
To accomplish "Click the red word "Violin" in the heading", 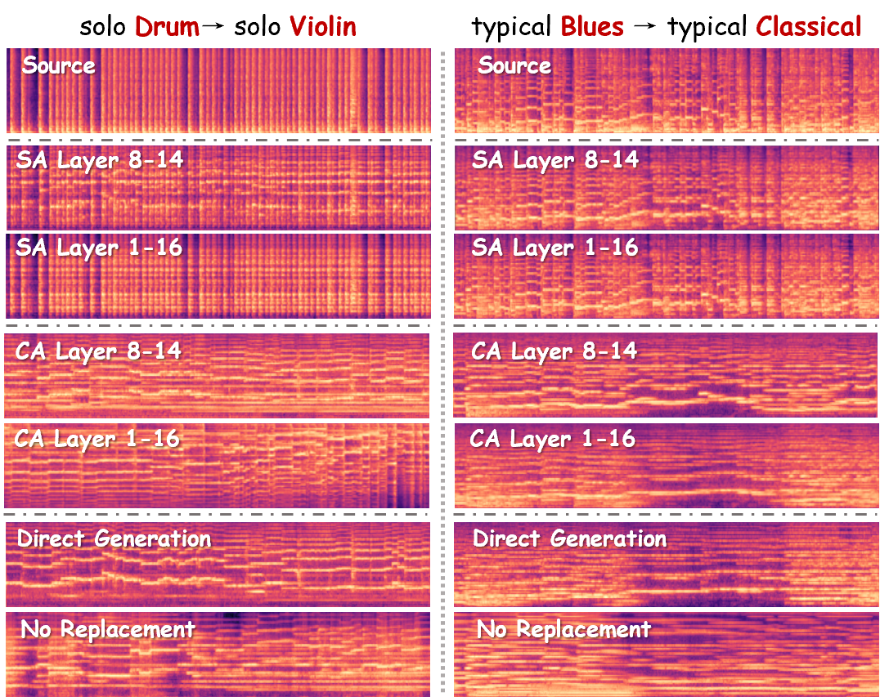I will click(323, 26).
